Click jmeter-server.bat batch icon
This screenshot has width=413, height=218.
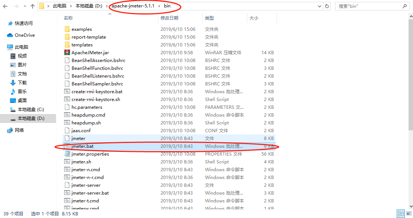click(x=67, y=193)
